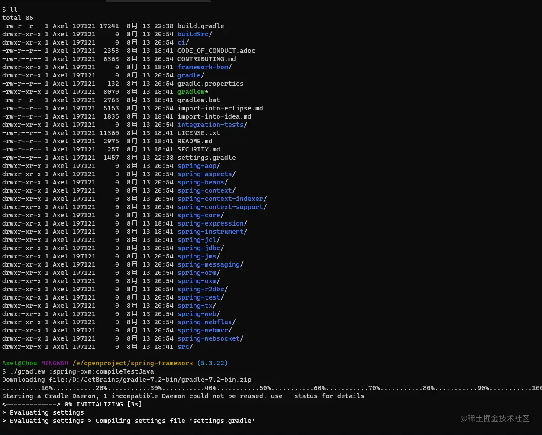Click the 17241 size value of build.gradle
Image resolution: width=542 pixels, height=435 pixels.
click(x=109, y=26)
